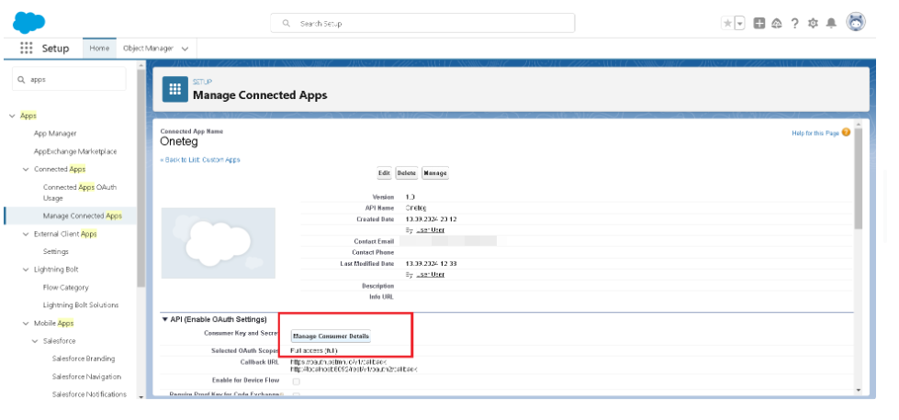
Task: Open the Help question mark icon
Action: click(x=795, y=24)
